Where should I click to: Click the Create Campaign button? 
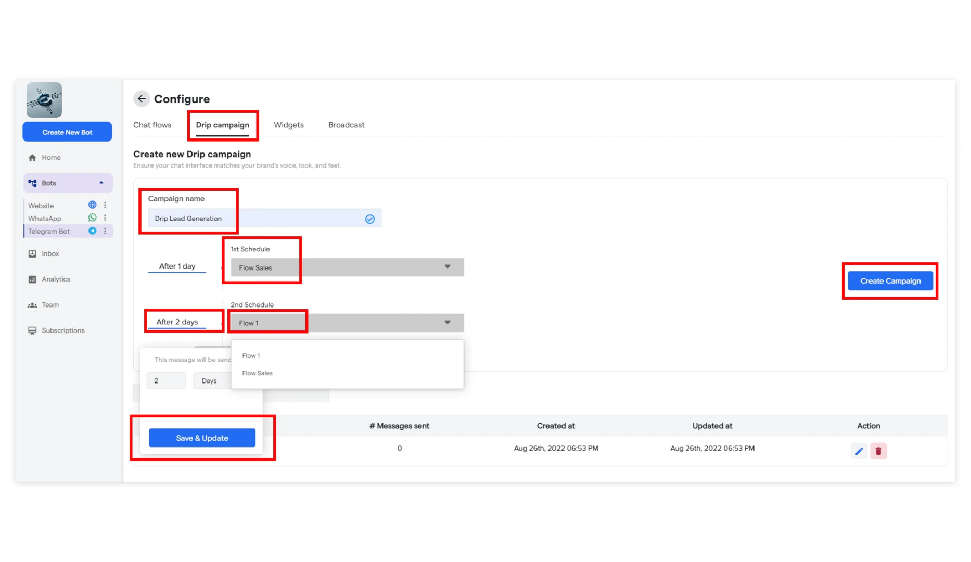click(890, 281)
